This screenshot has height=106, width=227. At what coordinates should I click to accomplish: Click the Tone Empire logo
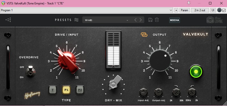coord(215,20)
